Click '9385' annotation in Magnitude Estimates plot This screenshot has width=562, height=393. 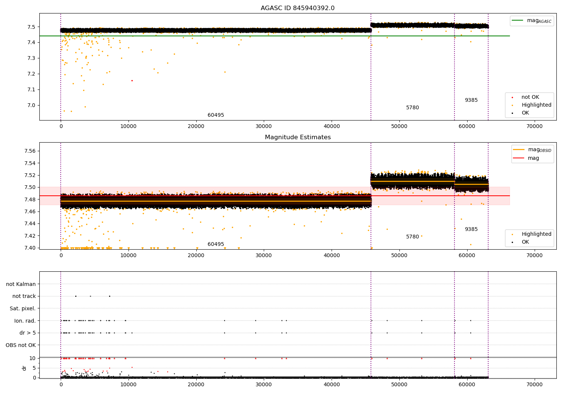point(471,229)
